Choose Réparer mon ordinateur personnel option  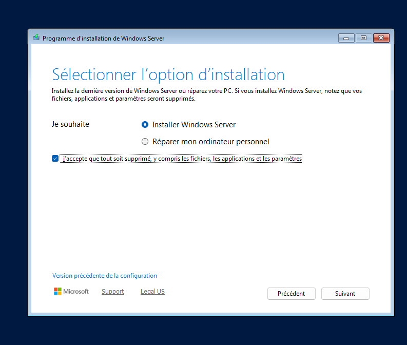145,142
